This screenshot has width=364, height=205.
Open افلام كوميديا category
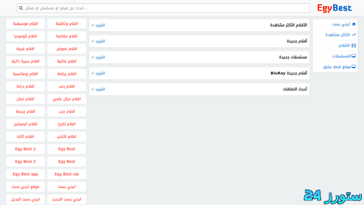point(25,36)
